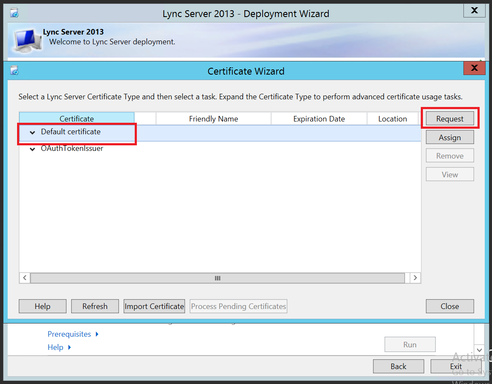Click horizontal scrollbar right arrow

[x=415, y=278]
